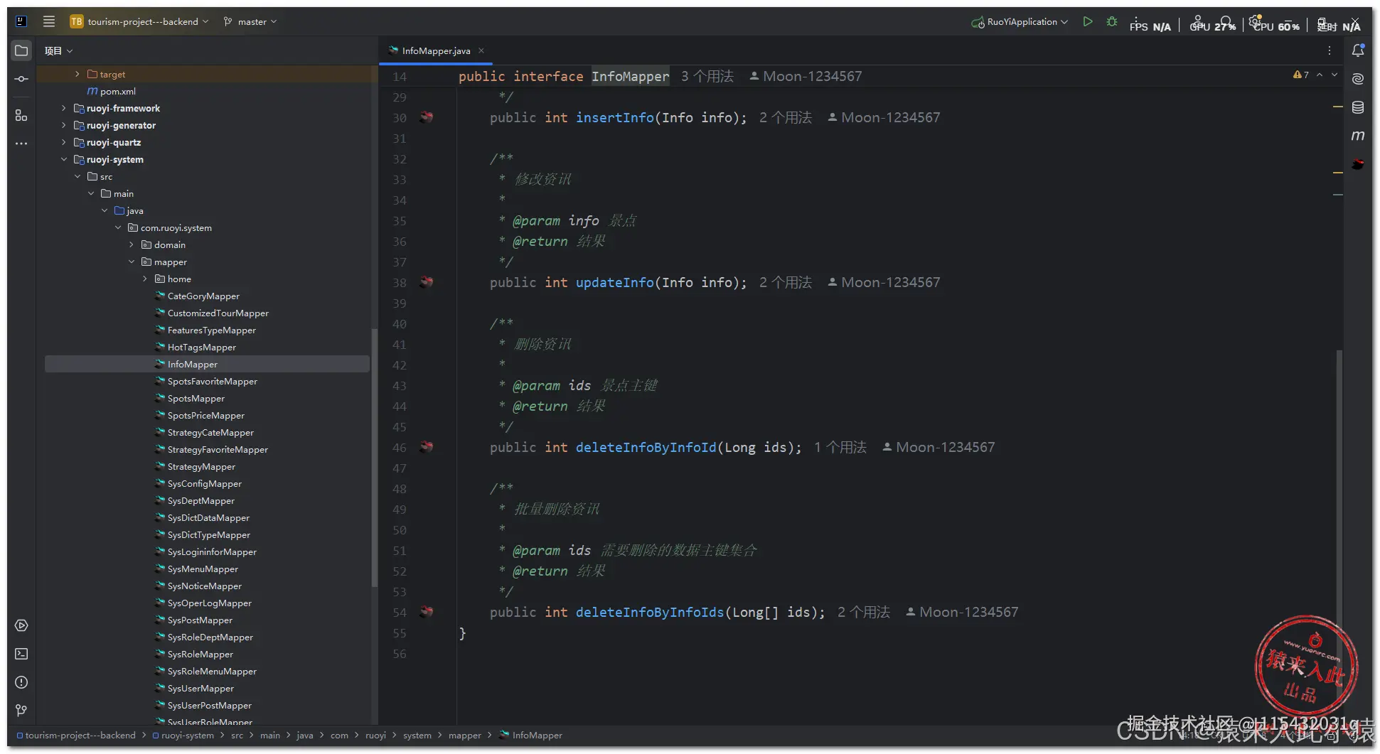Open the main hamburger menu
The width and height of the screenshot is (1380, 754).
(x=49, y=21)
